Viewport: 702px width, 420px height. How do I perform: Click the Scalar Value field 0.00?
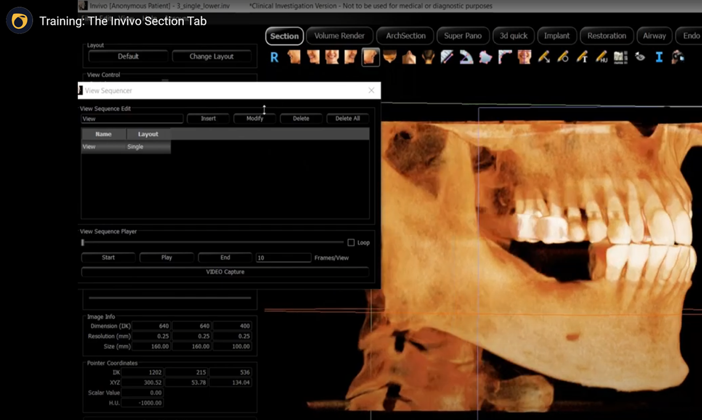pos(142,393)
